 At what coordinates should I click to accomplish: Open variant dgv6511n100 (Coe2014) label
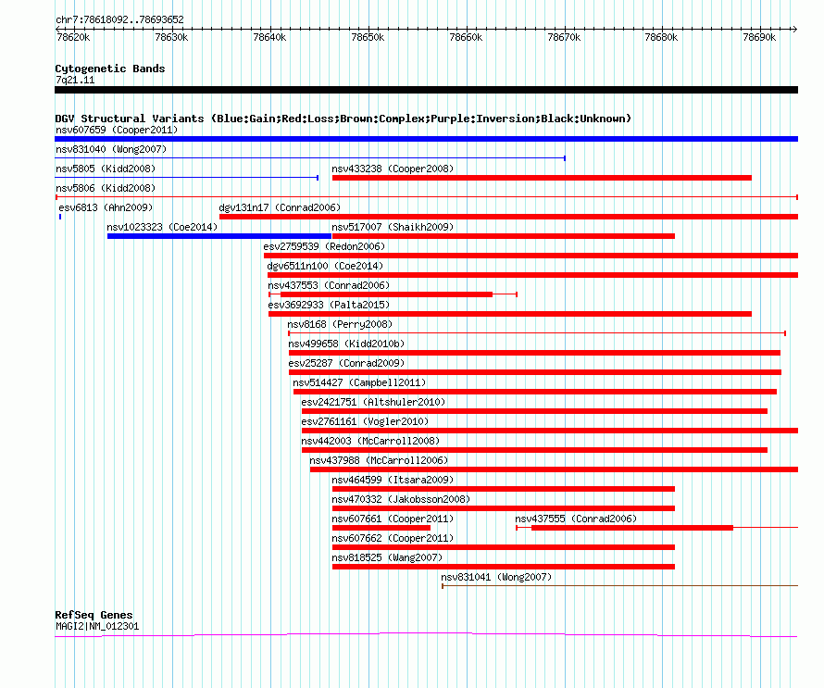coord(325,266)
